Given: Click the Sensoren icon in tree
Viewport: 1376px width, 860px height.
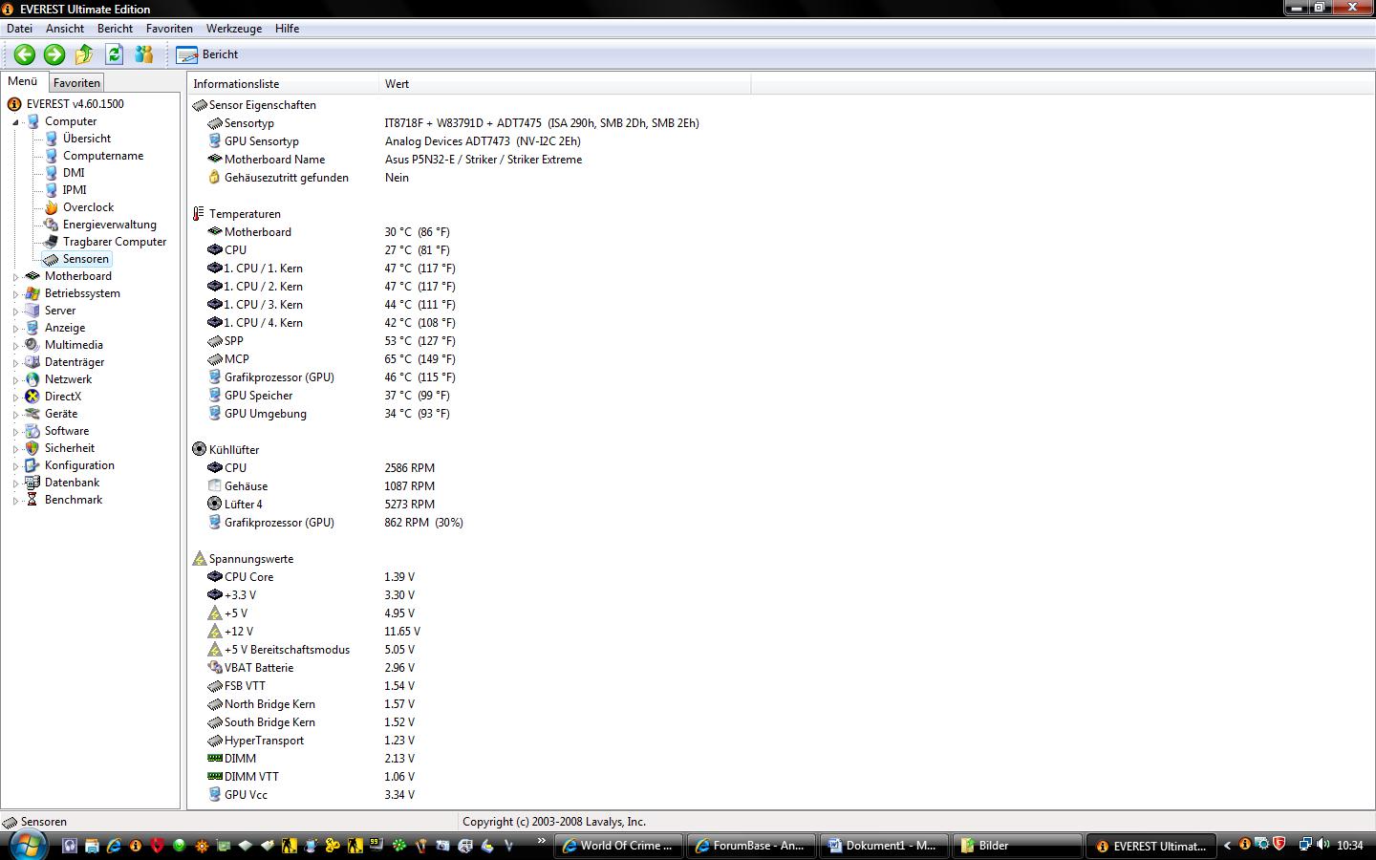Looking at the screenshot, I should click(51, 259).
